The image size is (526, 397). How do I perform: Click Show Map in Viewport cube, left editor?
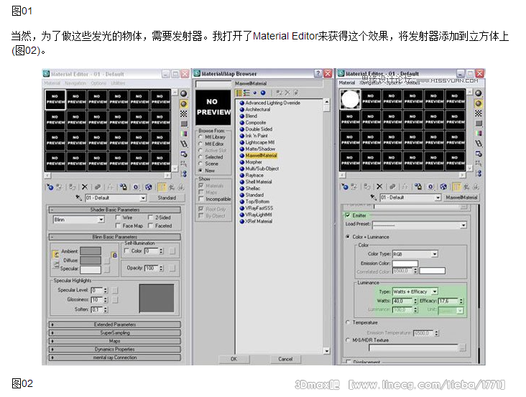click(x=148, y=187)
